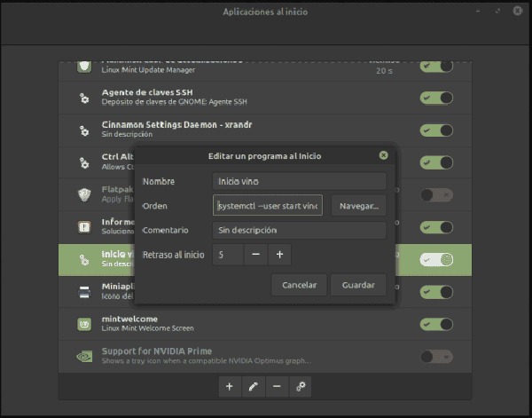Add a new startup application with plus icon
The height and width of the screenshot is (418, 532).
point(230,386)
